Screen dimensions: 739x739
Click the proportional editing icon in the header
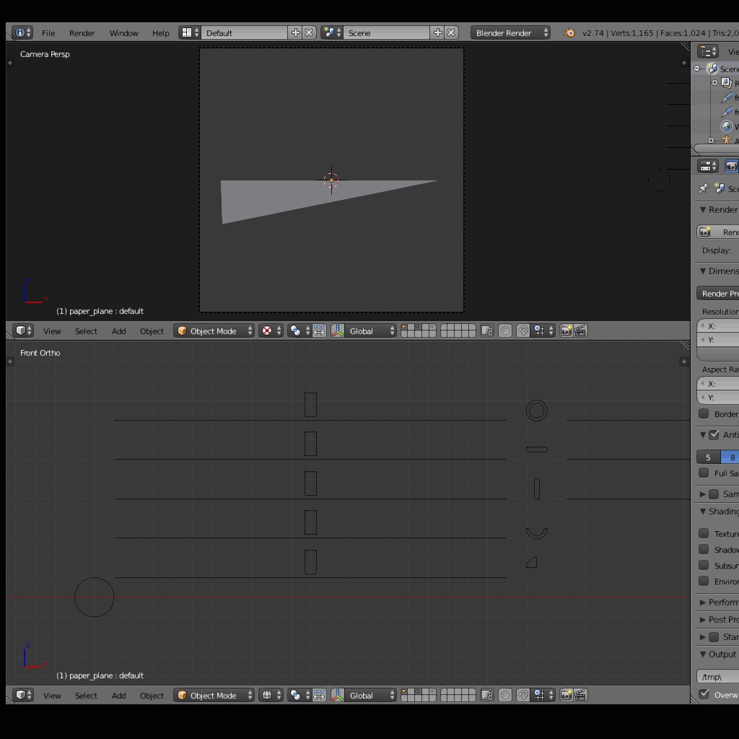504,331
